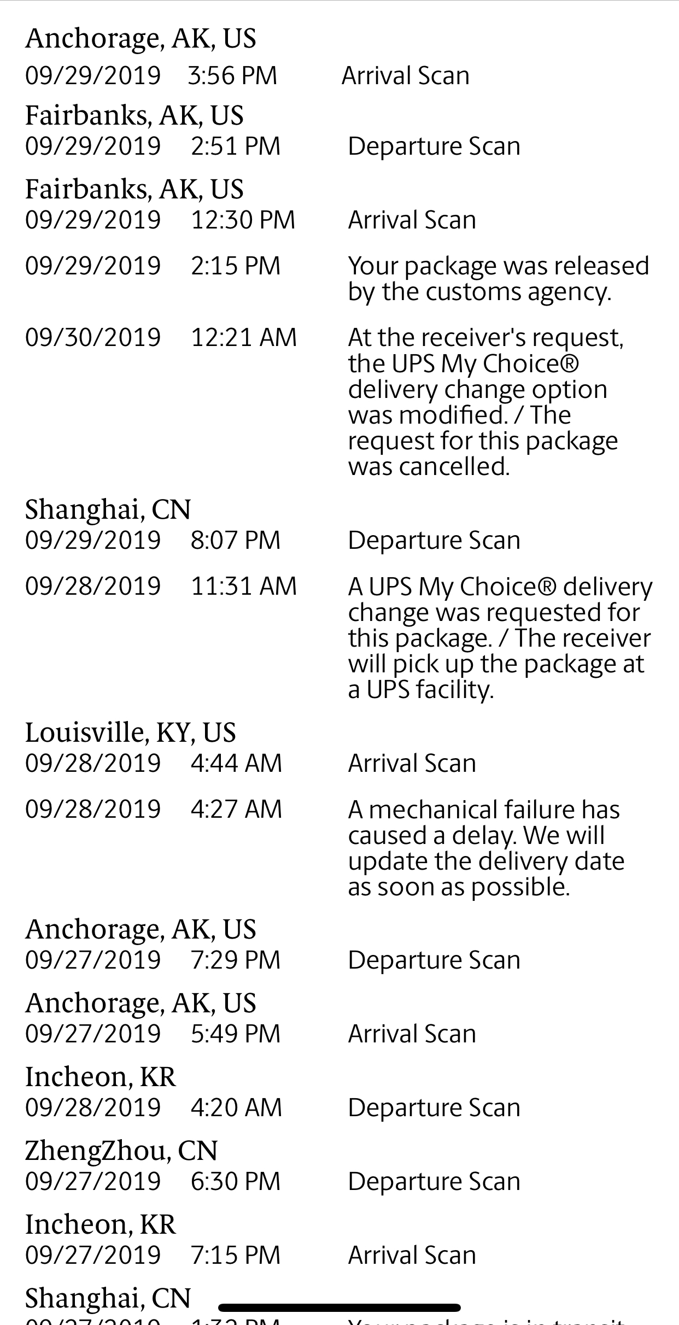
Task: Tap the 09/28/2019 11:31 AM timestamp
Action: coord(161,587)
